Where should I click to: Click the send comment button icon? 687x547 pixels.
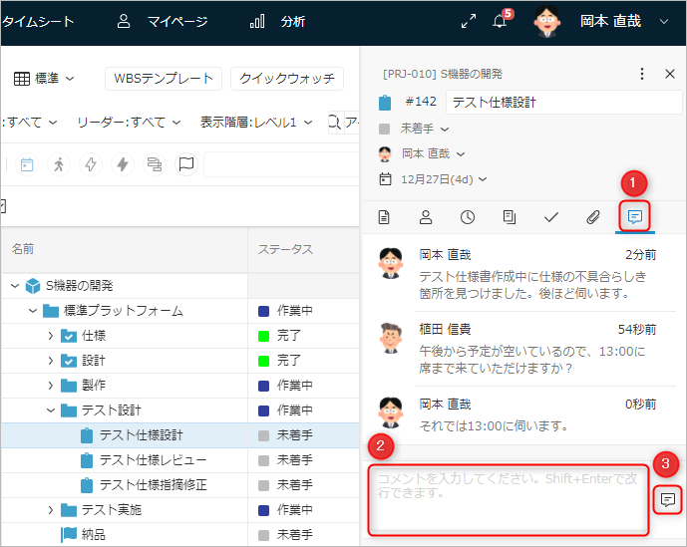pos(668,499)
